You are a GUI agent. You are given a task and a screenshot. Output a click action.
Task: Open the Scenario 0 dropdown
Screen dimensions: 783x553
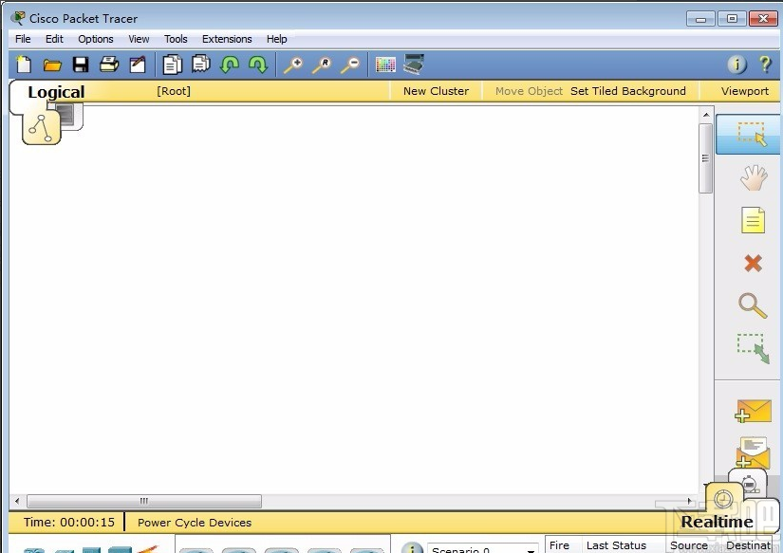(x=482, y=548)
